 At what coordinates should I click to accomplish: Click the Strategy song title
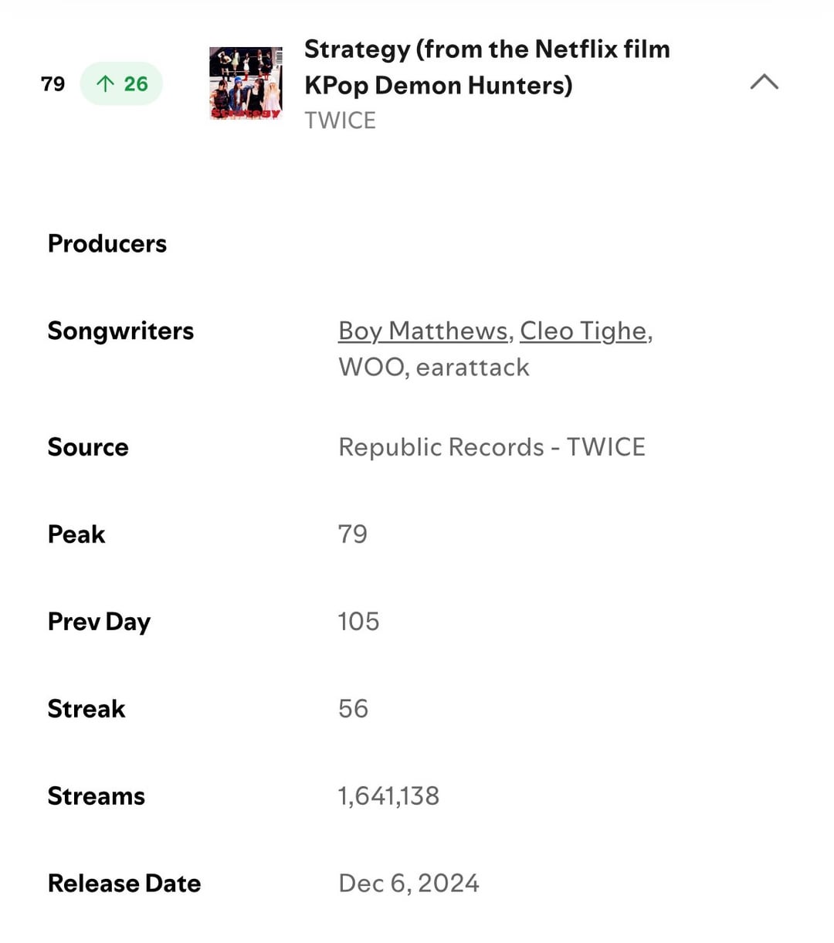(486, 66)
